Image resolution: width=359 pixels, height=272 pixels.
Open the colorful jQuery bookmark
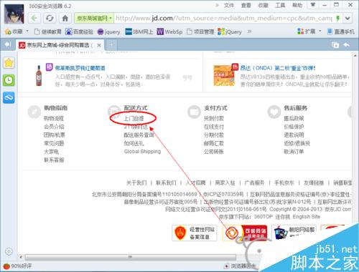point(230,31)
